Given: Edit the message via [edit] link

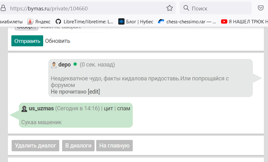Looking at the screenshot, I should pos(94,92).
